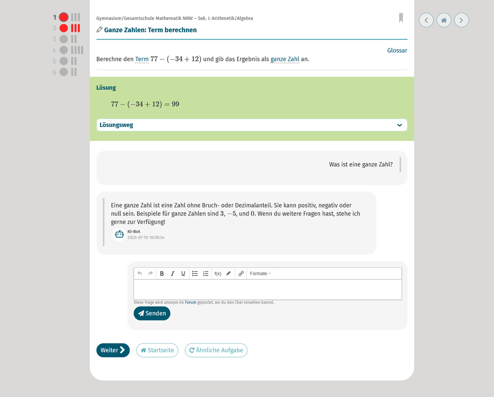Go to the previous page arrow
This screenshot has width=494, height=397.
(426, 20)
